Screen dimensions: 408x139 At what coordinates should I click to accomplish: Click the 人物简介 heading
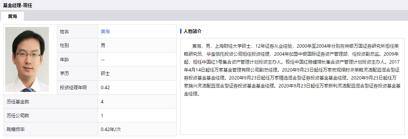192,31
